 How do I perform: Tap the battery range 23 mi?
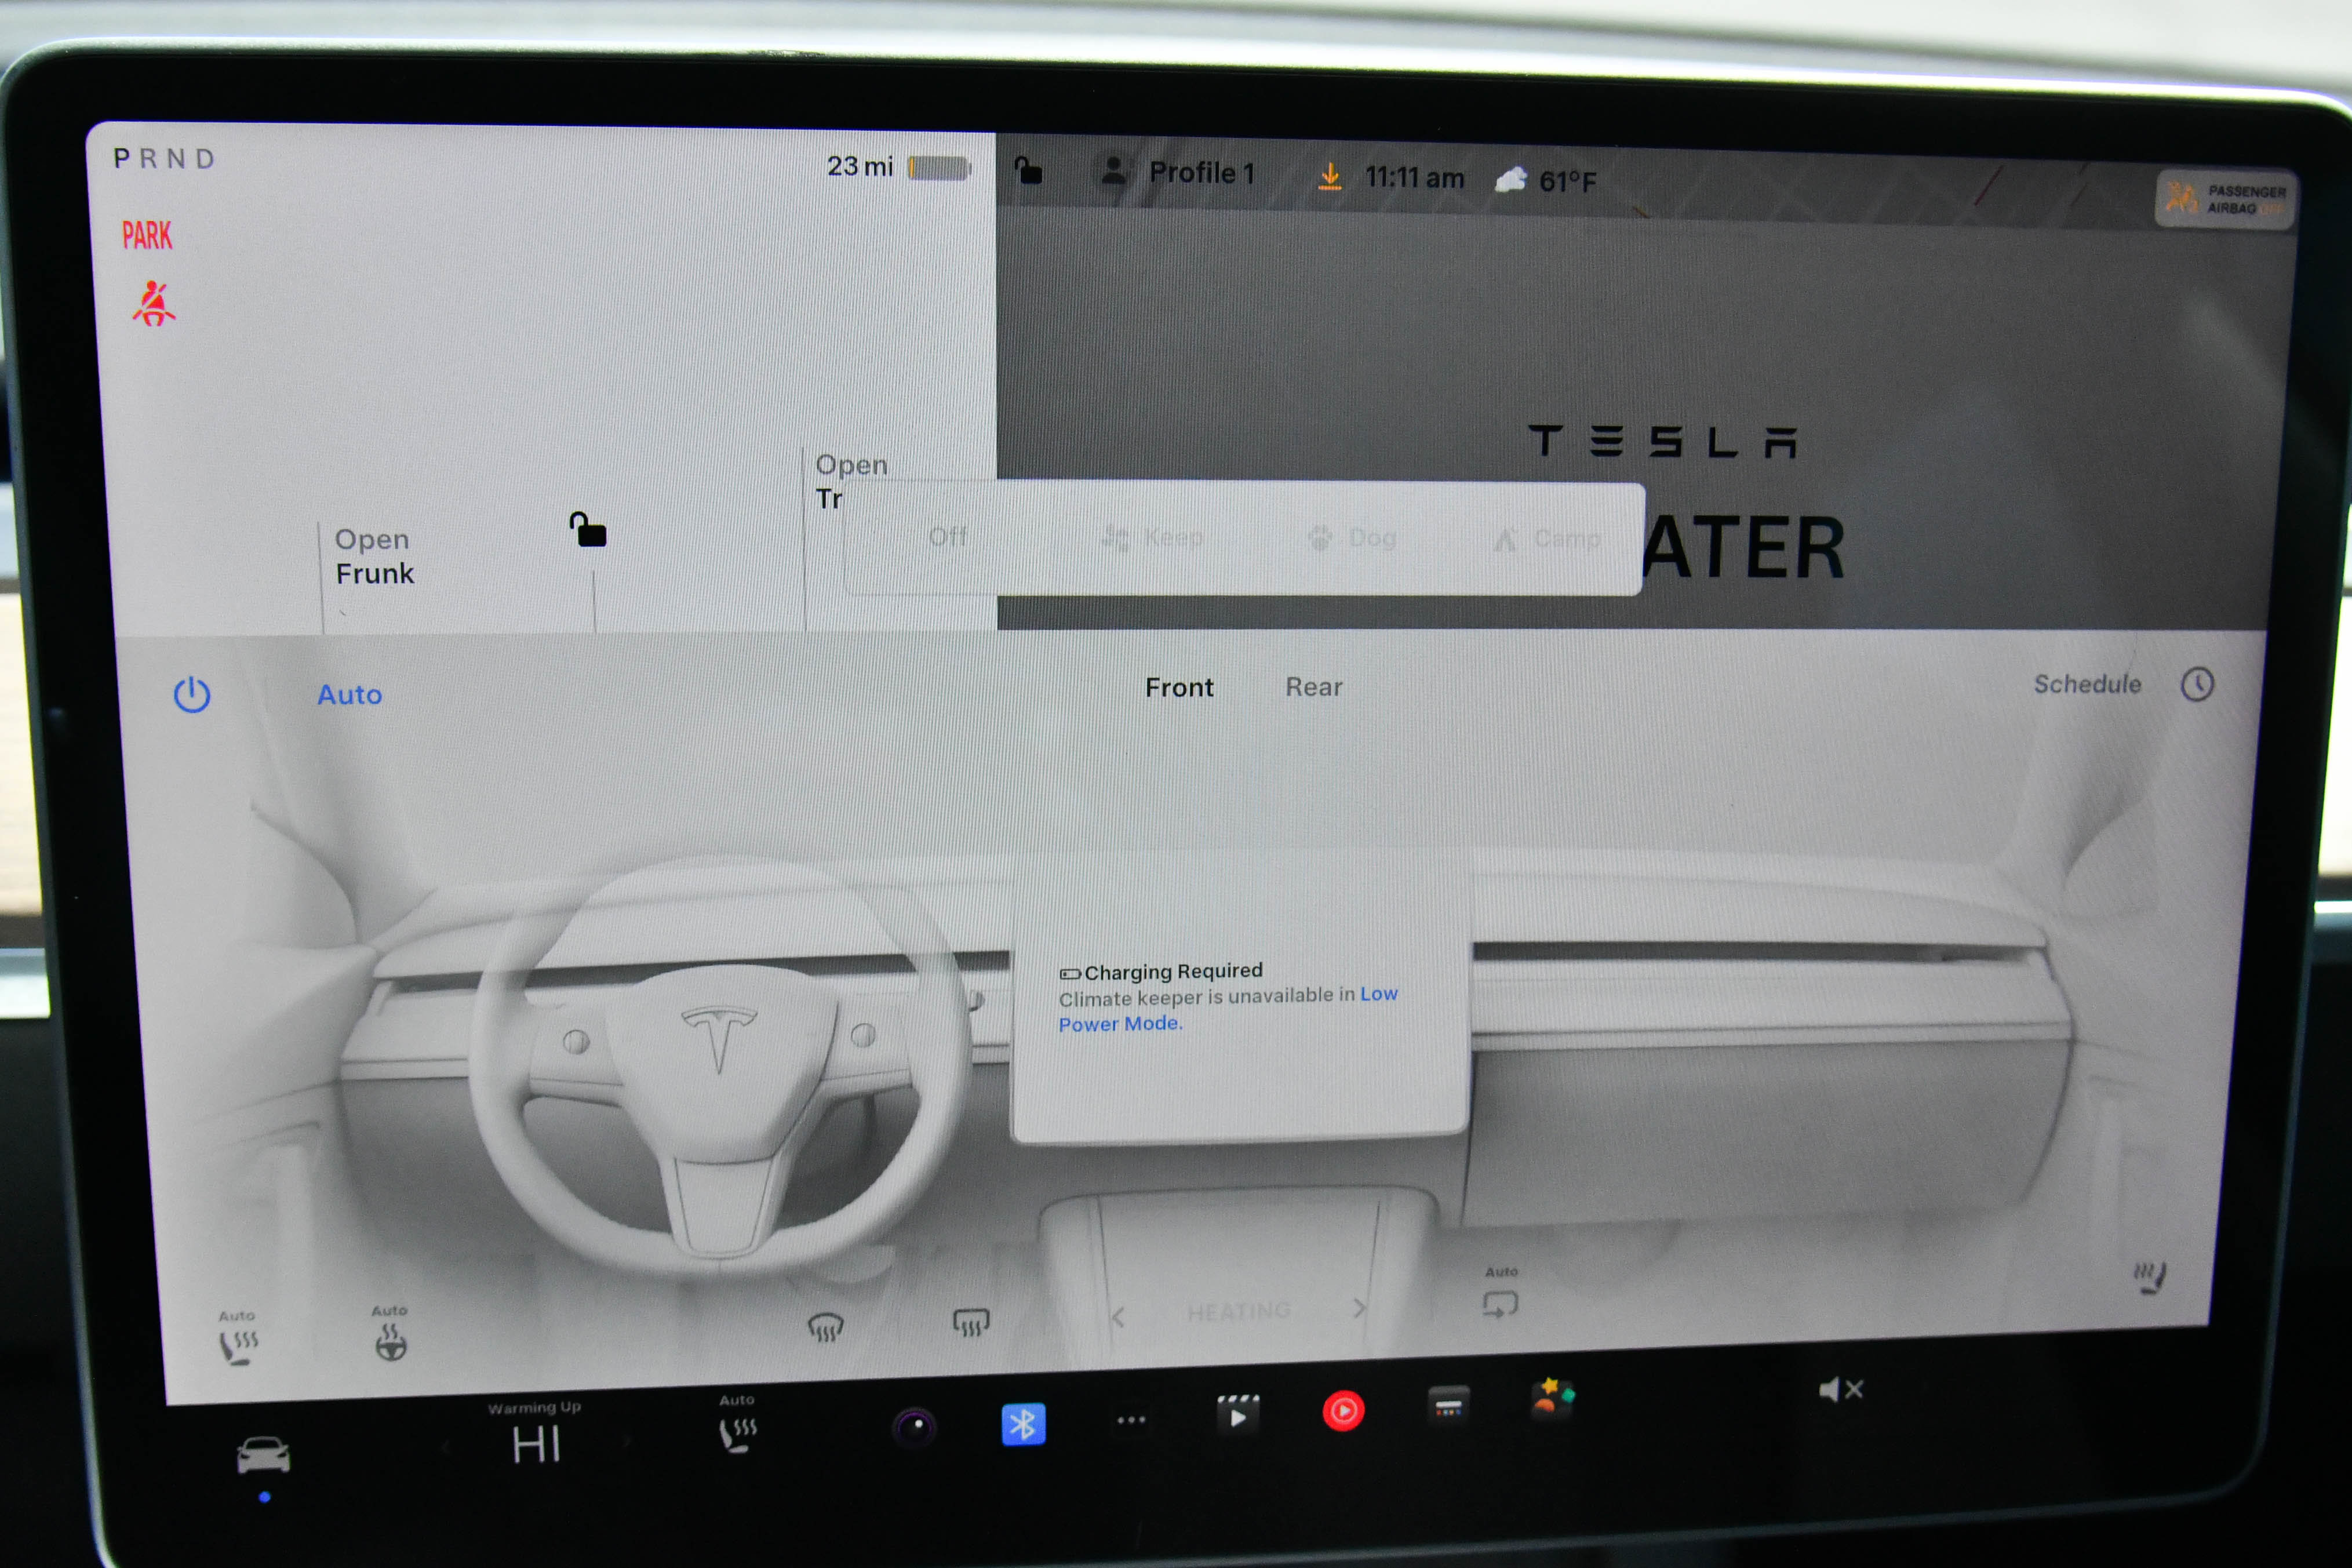898,166
